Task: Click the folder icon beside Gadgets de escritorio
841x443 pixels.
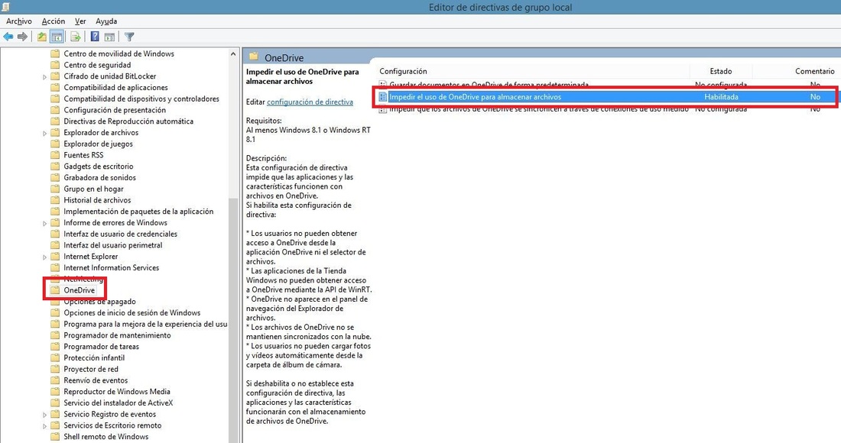Action: coord(55,166)
